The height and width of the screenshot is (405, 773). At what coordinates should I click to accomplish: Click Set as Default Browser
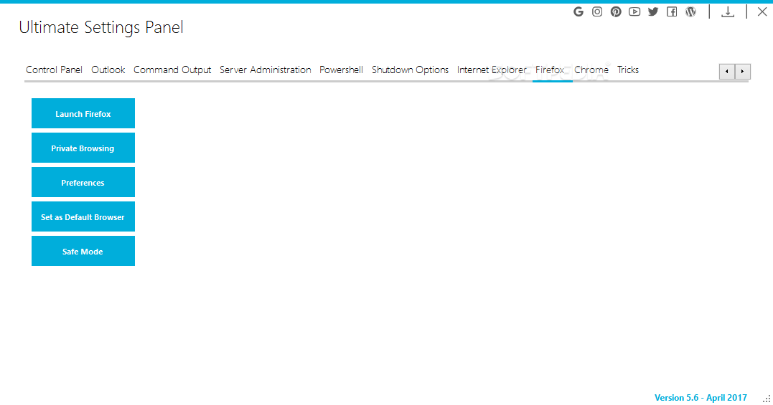(83, 216)
